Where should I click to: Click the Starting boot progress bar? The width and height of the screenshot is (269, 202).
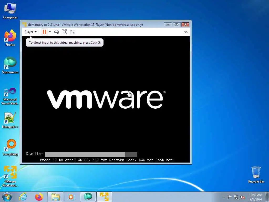91,154
